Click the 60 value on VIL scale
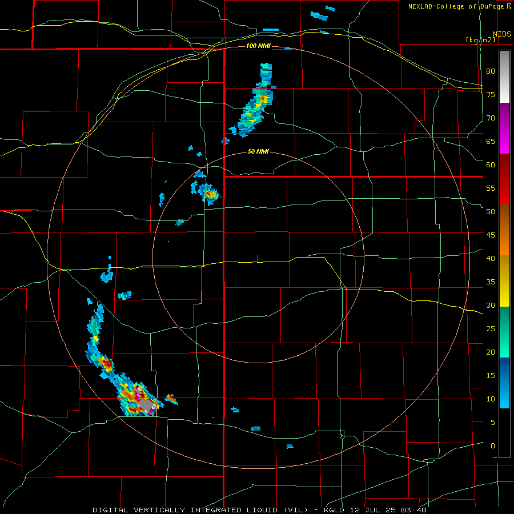The height and width of the screenshot is (514, 514). click(491, 164)
